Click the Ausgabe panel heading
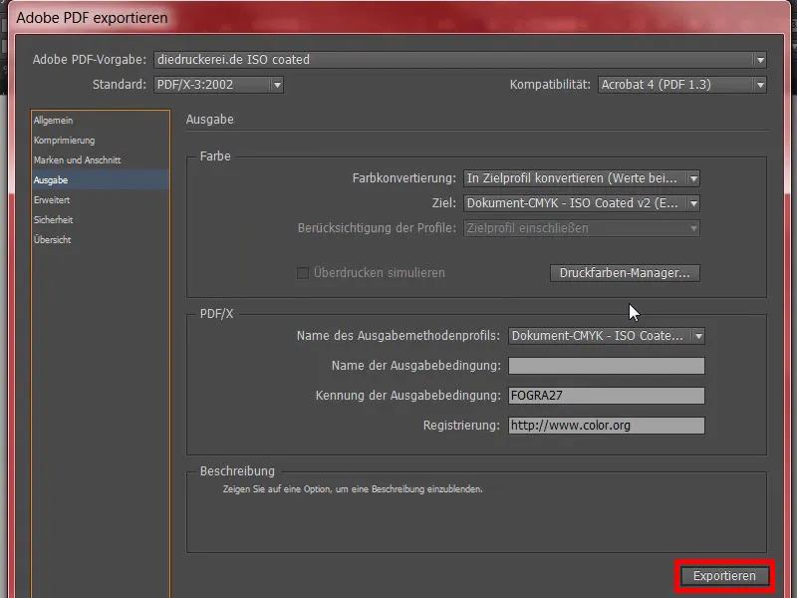The width and height of the screenshot is (797, 598). [x=210, y=120]
